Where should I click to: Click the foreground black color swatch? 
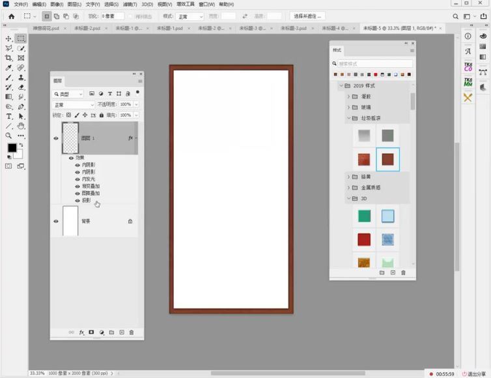click(12, 148)
